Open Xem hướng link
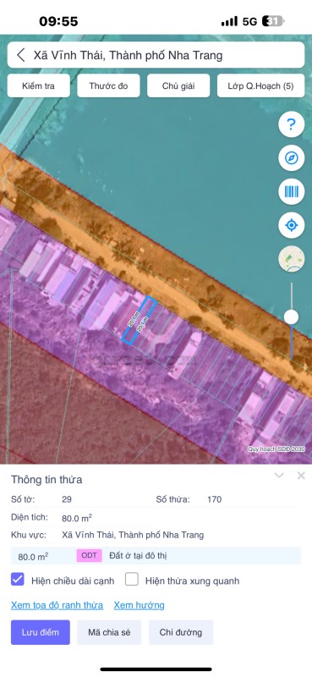The image size is (312, 677). (139, 605)
